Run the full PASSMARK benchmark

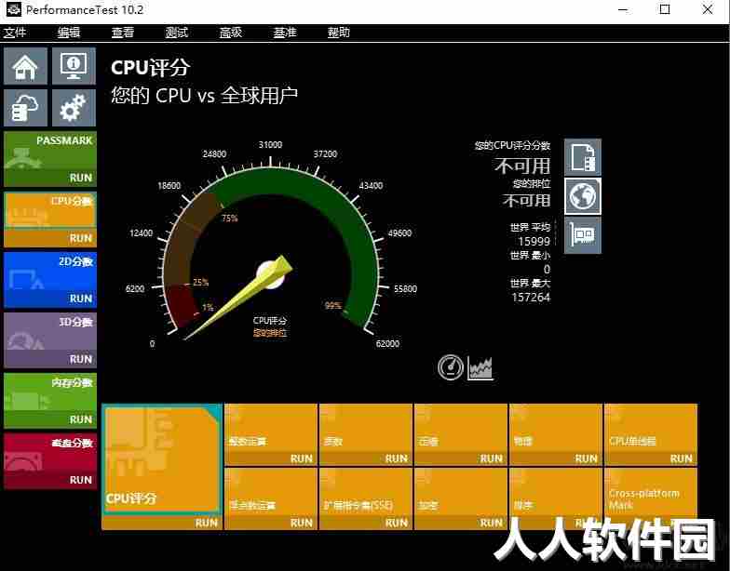tap(81, 178)
